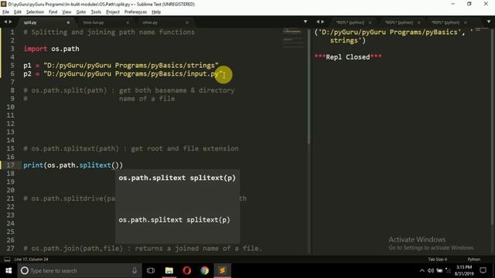Screen dimensions: 495x278
Task: Click the Sublime Text taskbar icon
Action: [222, 270]
